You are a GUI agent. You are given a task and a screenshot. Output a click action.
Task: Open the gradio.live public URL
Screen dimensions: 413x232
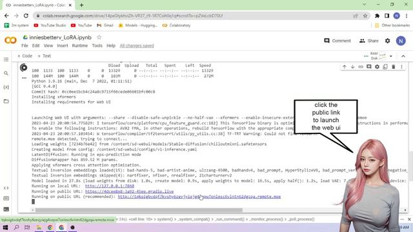tap(129, 191)
